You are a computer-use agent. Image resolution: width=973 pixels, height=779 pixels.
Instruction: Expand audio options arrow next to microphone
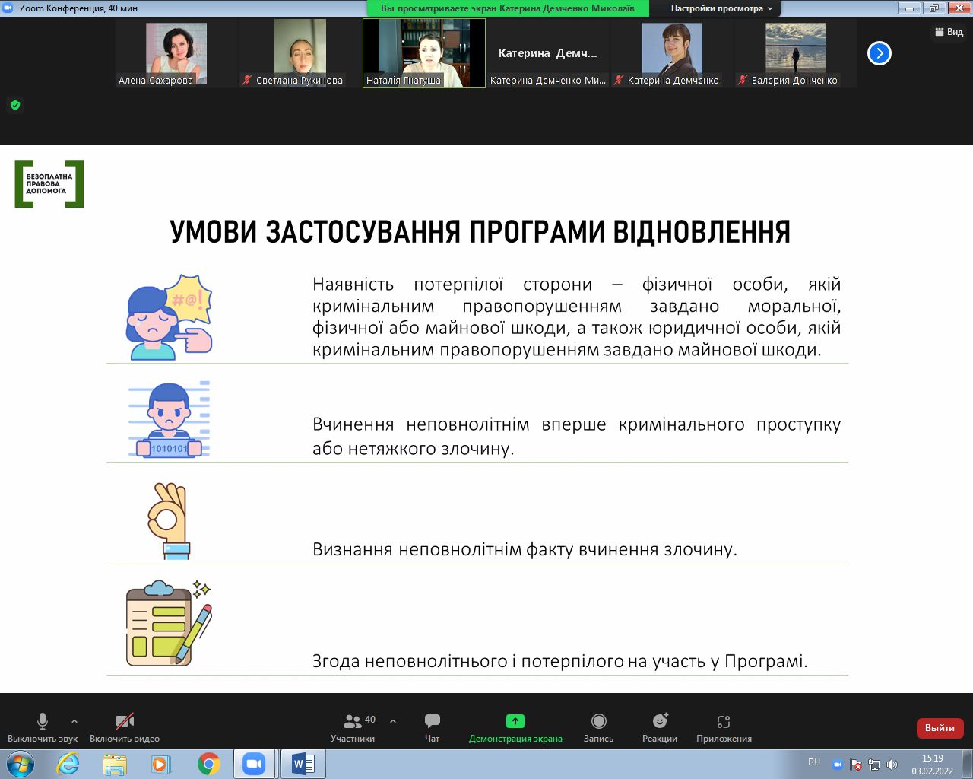(x=74, y=721)
